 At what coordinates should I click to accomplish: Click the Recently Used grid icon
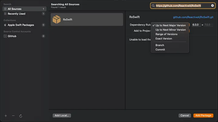click(5, 14)
